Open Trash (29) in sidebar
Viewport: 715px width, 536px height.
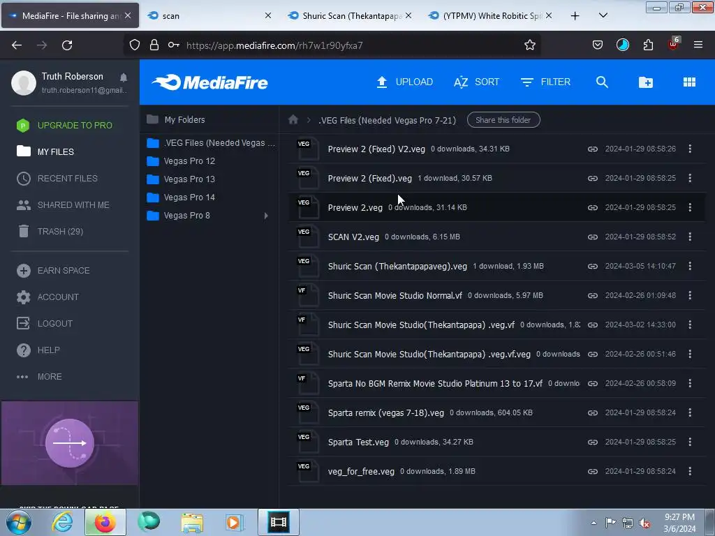pyautogui.click(x=50, y=232)
